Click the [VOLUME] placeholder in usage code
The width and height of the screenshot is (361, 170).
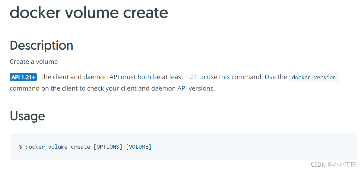click(139, 147)
